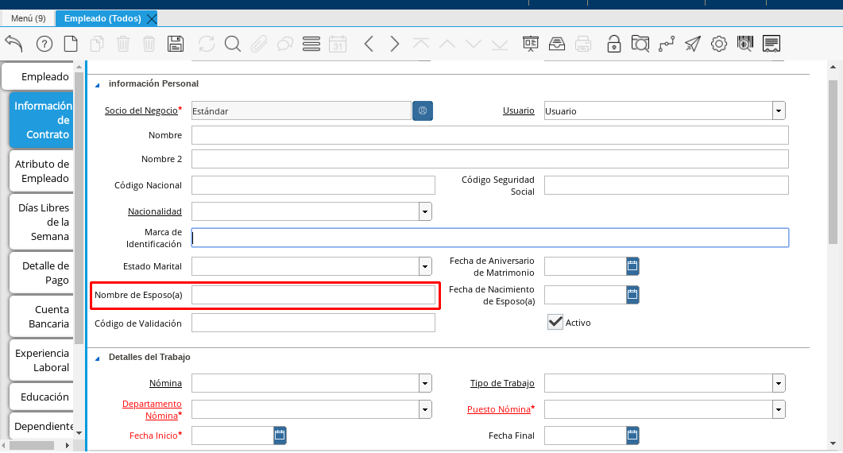The width and height of the screenshot is (843, 453).
Task: Open record search with magnifying glass icon
Action: 232,44
